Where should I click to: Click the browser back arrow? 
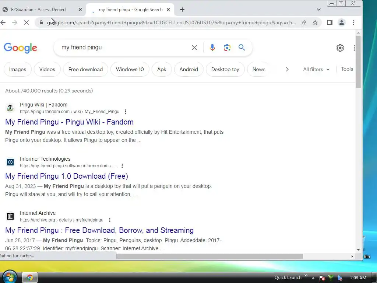(3, 22)
